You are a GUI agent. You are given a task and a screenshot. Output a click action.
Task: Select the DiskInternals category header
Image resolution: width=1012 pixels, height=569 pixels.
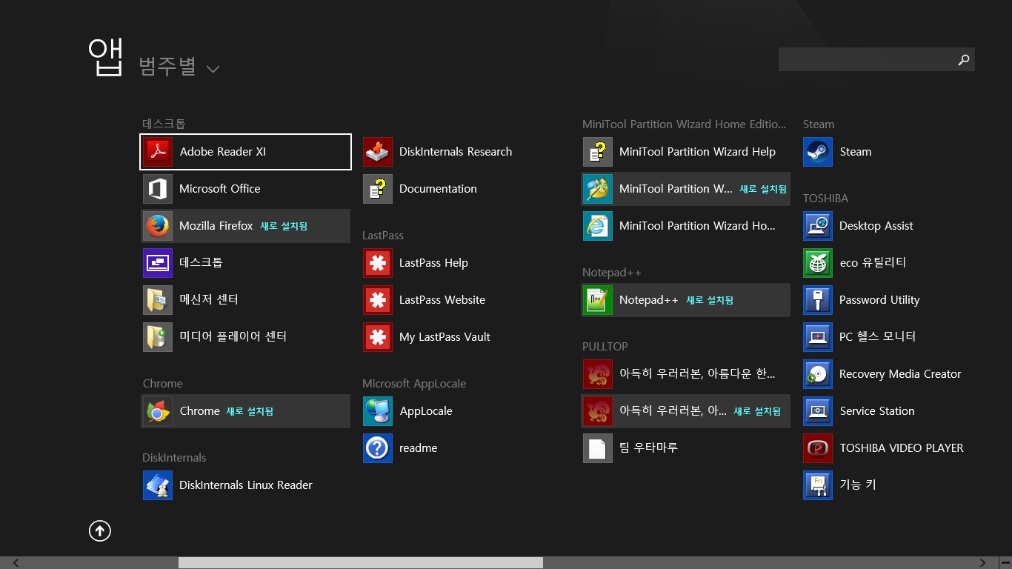click(174, 457)
